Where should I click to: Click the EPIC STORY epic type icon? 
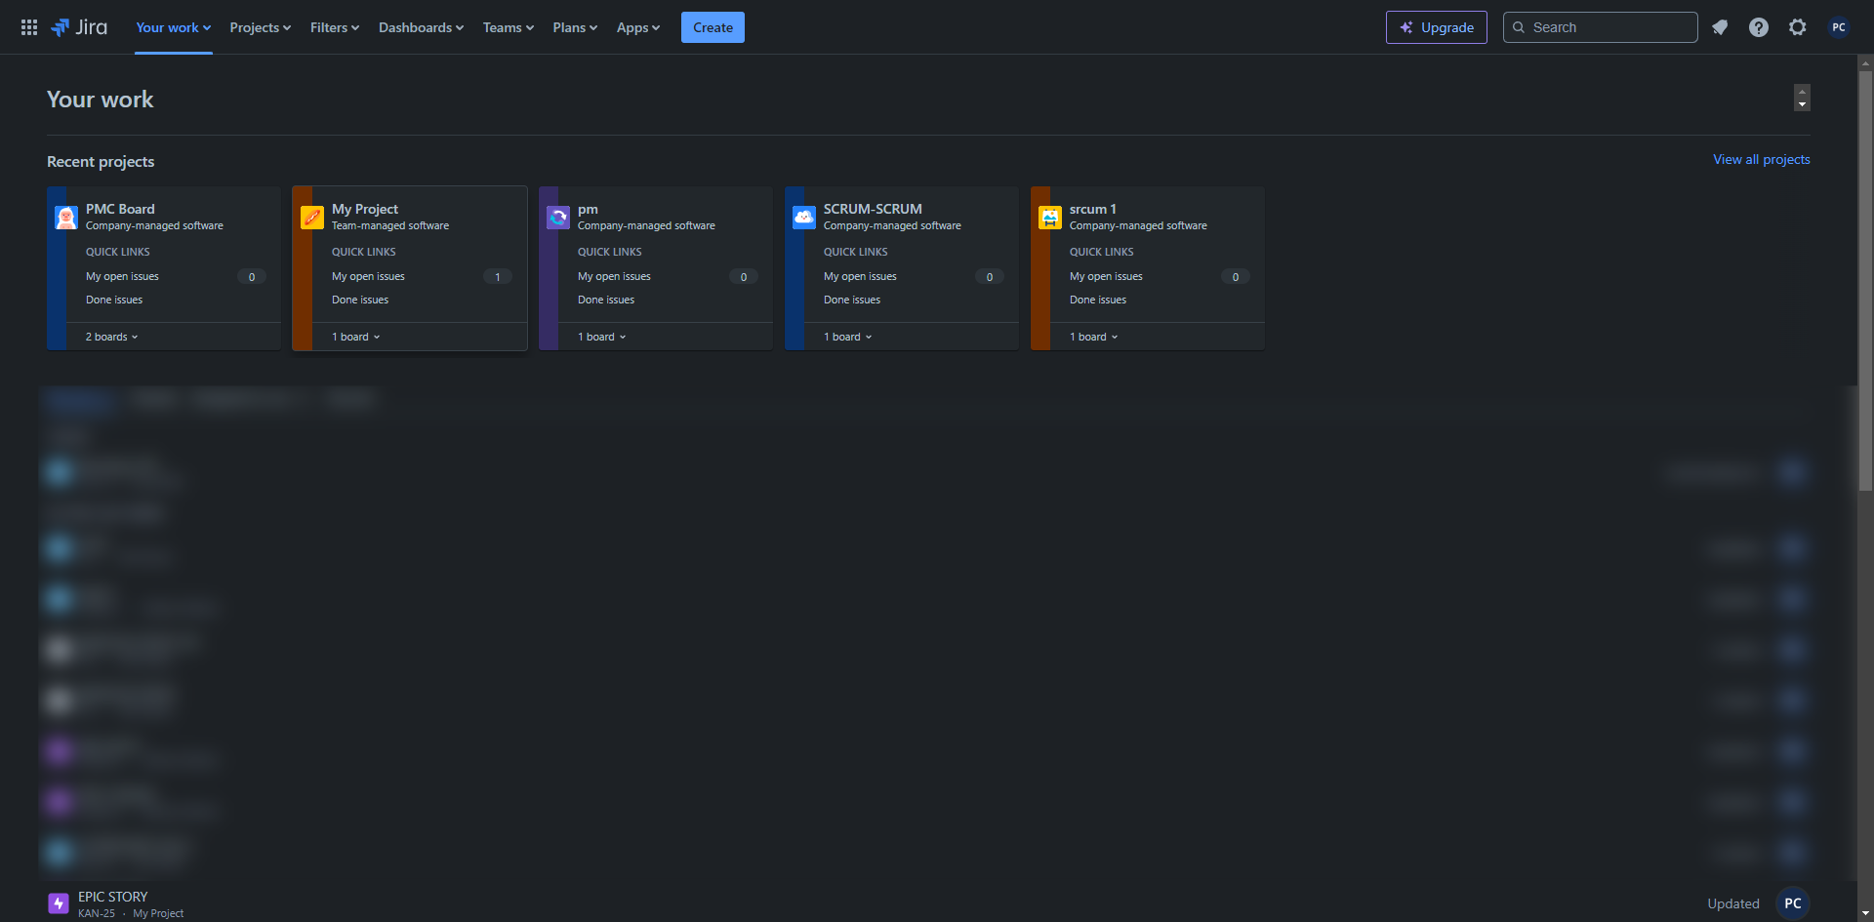[x=59, y=903]
